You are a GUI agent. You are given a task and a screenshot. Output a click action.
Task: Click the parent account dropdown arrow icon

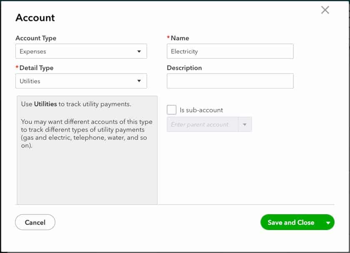(245, 124)
